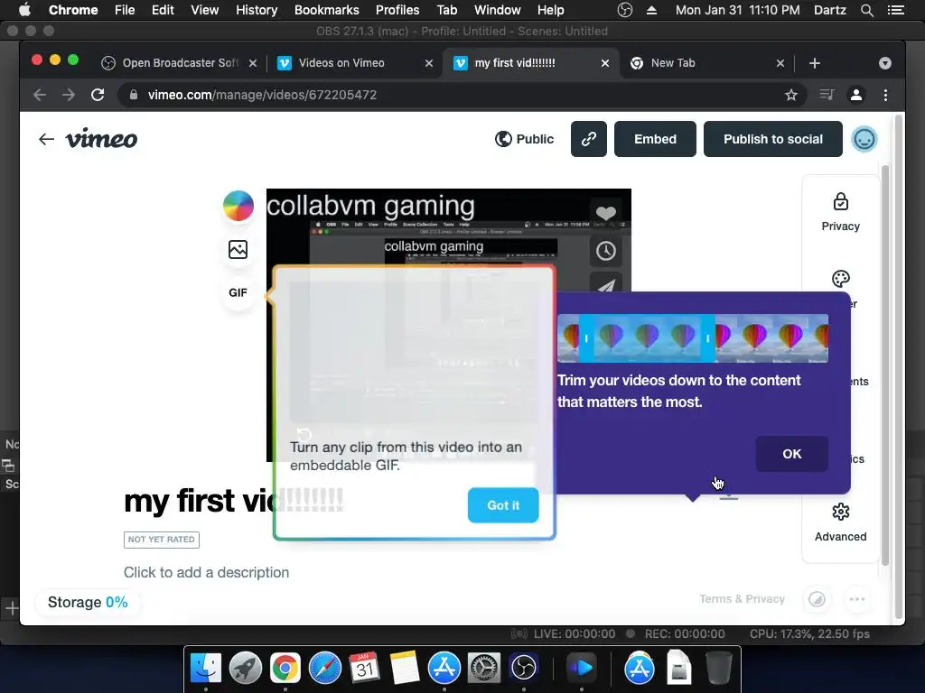Switch to Open Broadcaster Software tab
The image size is (925, 693).
180,63
